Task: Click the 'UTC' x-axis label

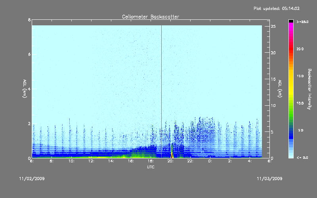Action: [151, 167]
